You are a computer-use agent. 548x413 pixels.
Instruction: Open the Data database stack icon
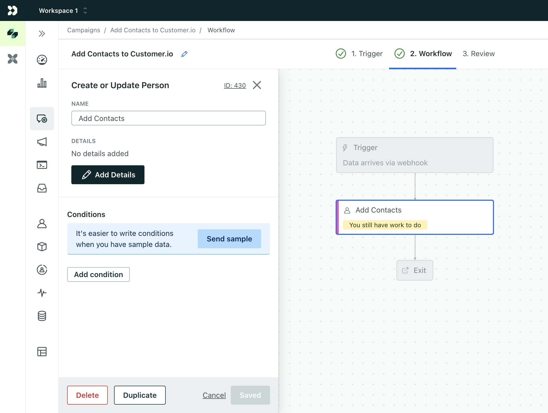pos(42,316)
